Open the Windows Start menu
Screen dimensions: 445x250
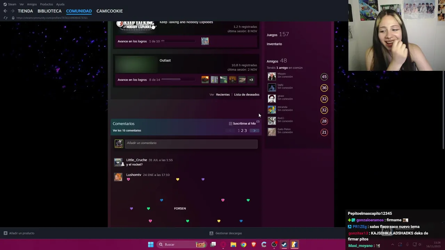[151, 244]
